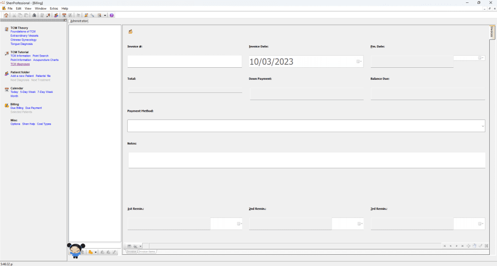The width and height of the screenshot is (497, 266).
Task: Switch to the Invoice Items tab
Action: pos(147,251)
